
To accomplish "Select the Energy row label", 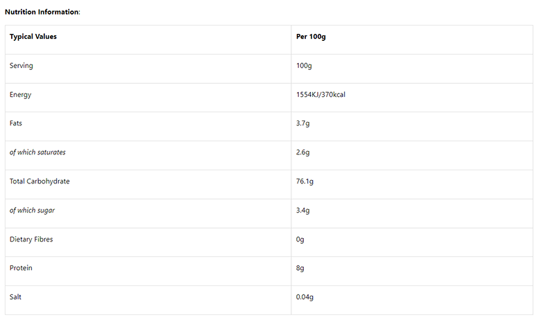I will click(x=20, y=94).
